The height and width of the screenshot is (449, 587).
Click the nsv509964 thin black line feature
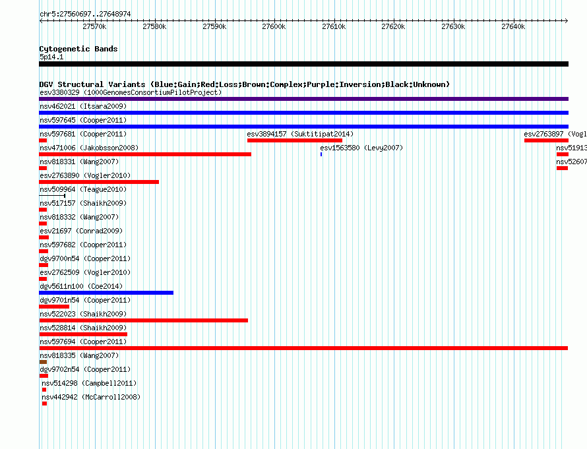point(52,196)
